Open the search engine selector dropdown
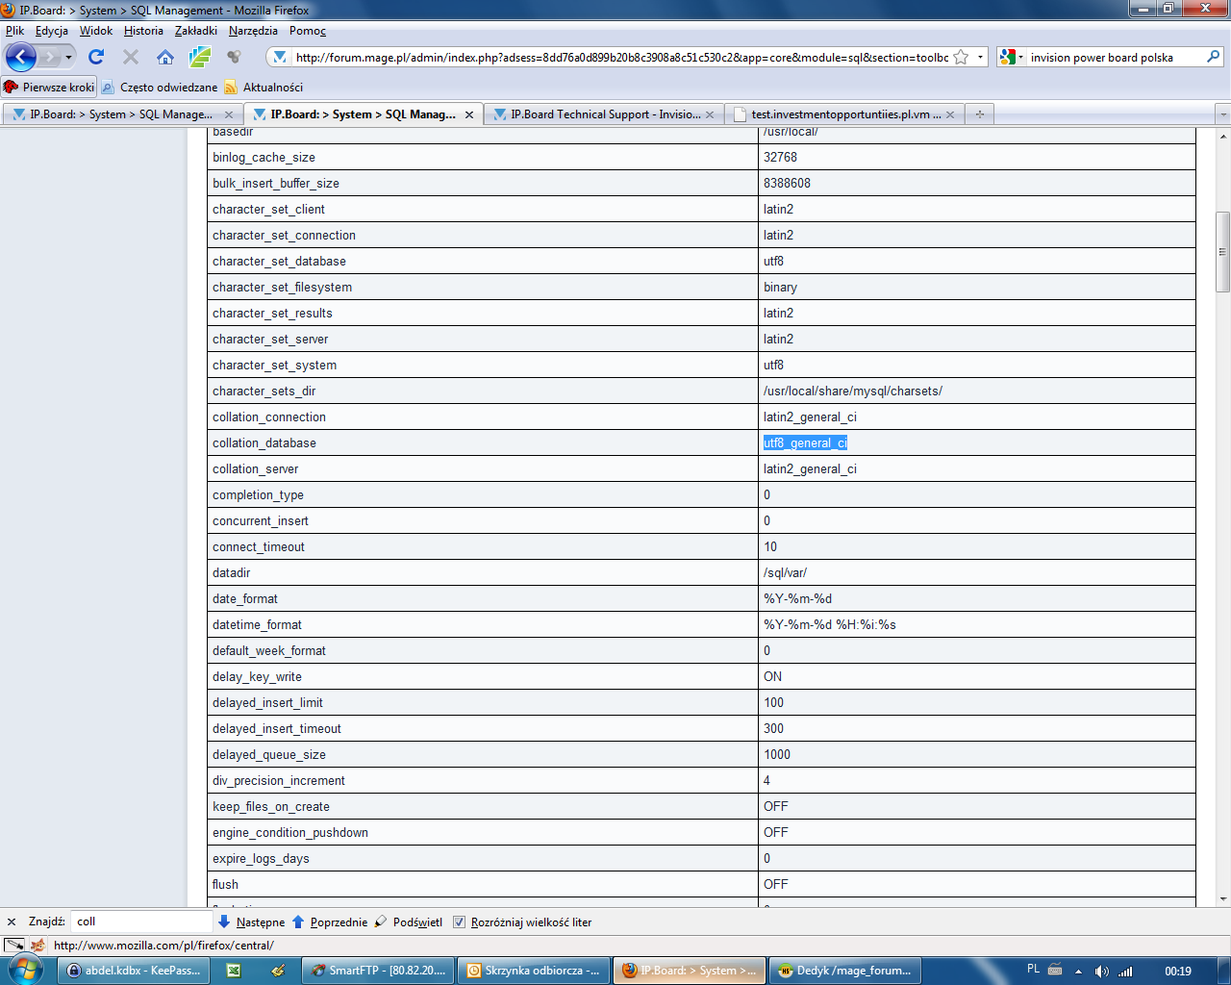The width and height of the screenshot is (1231, 985). (x=1011, y=57)
